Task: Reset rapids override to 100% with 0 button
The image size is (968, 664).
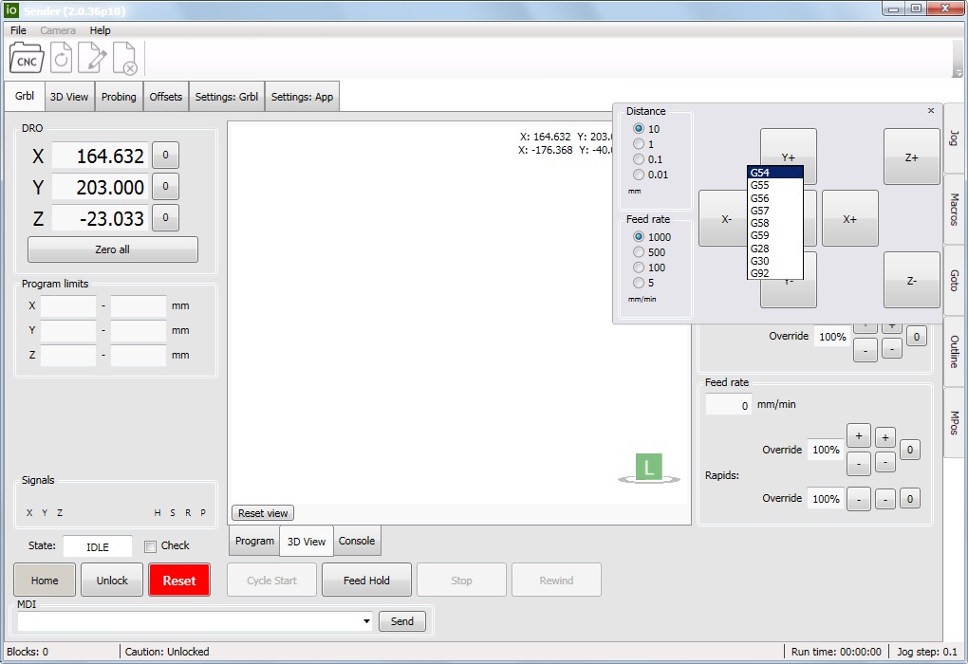Action: point(908,499)
